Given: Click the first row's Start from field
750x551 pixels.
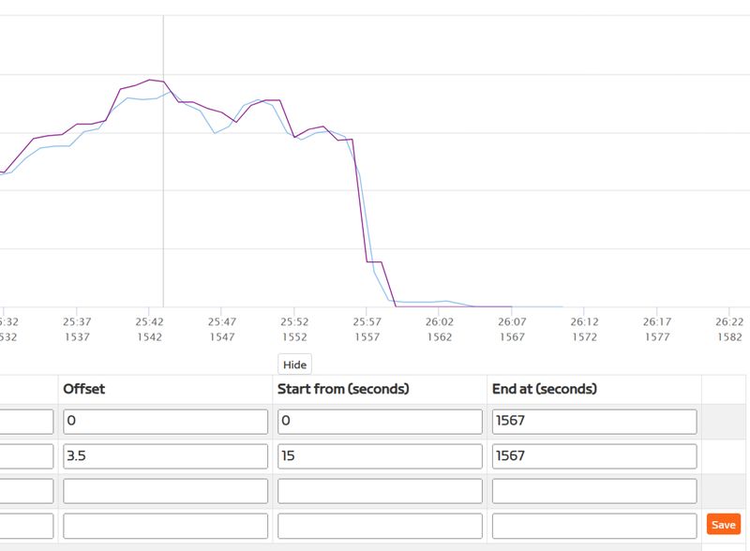Looking at the screenshot, I should tap(380, 422).
